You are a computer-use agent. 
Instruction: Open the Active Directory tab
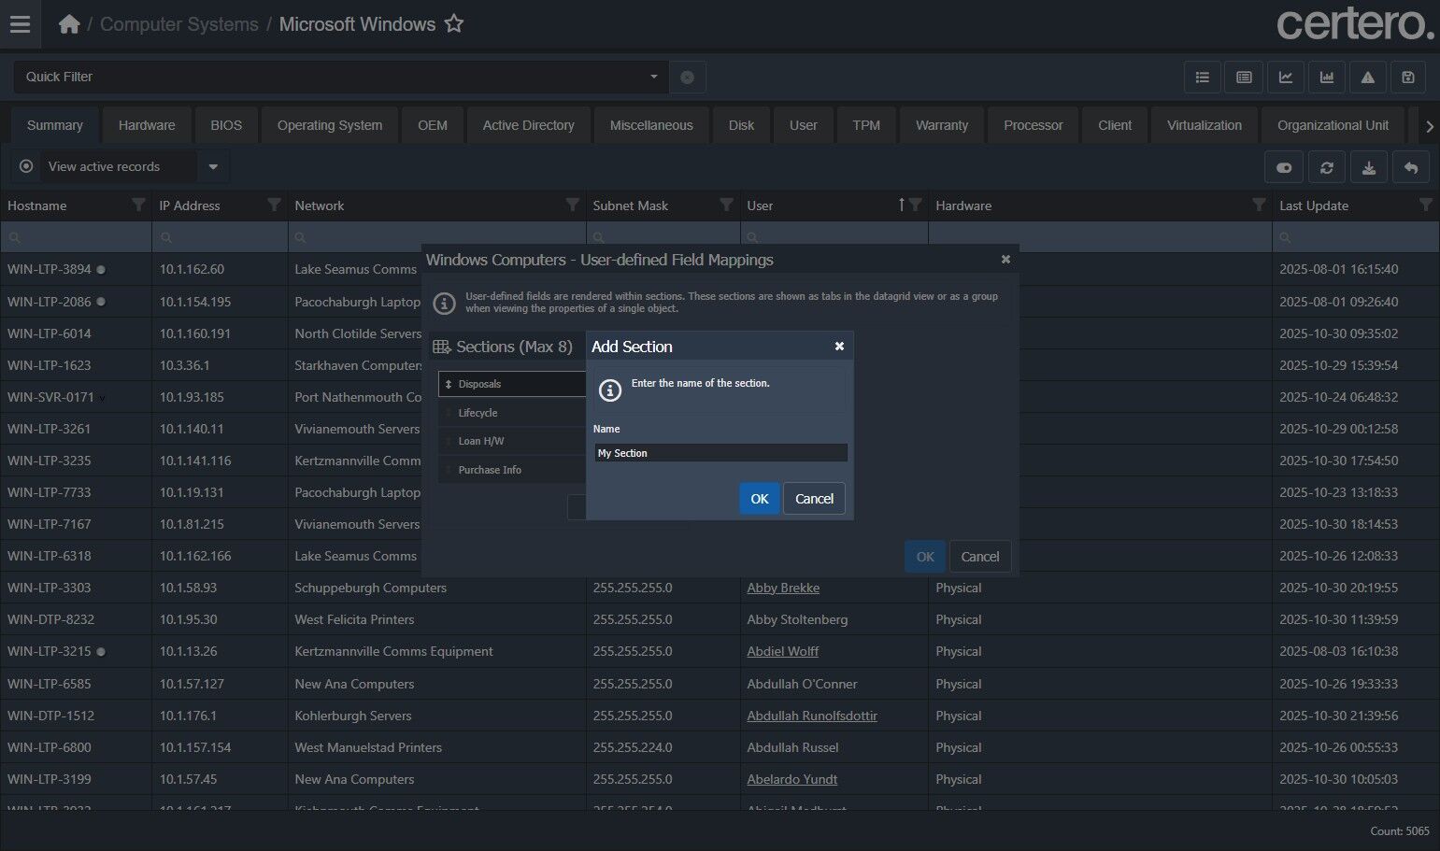point(528,125)
